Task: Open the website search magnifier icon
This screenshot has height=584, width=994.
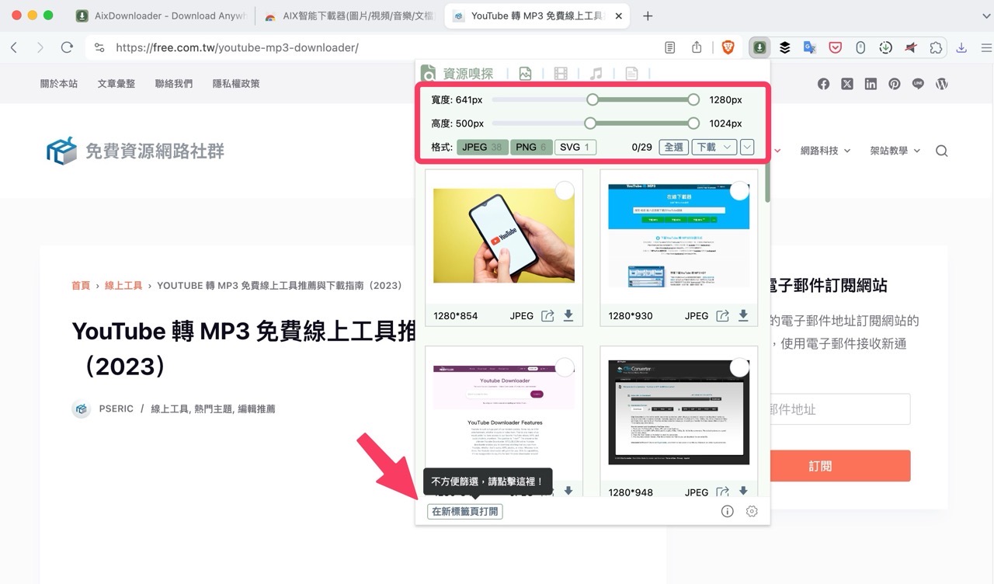Action: (x=942, y=151)
